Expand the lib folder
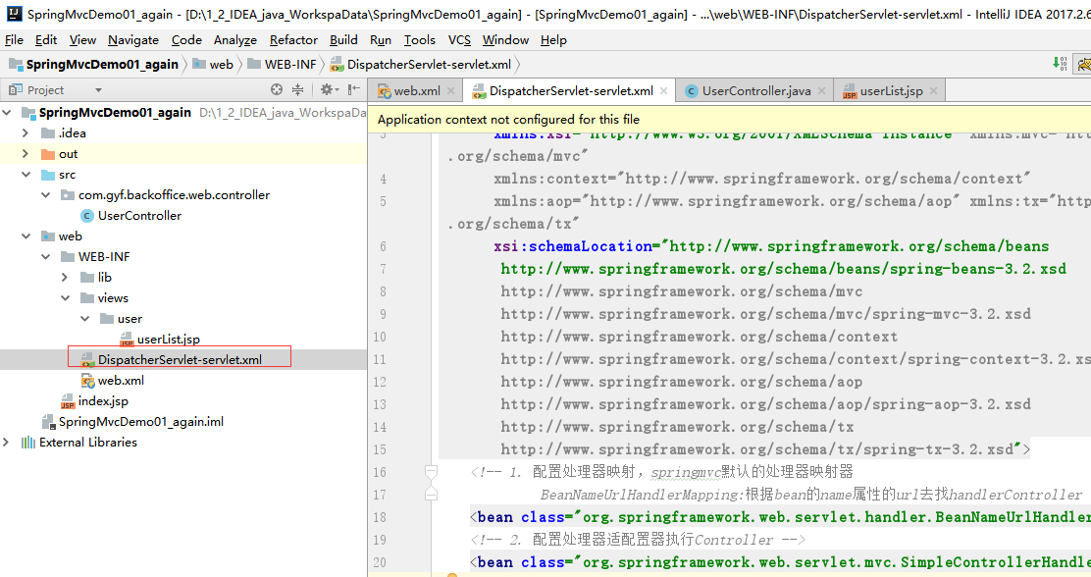The width and height of the screenshot is (1091, 577). point(66,278)
